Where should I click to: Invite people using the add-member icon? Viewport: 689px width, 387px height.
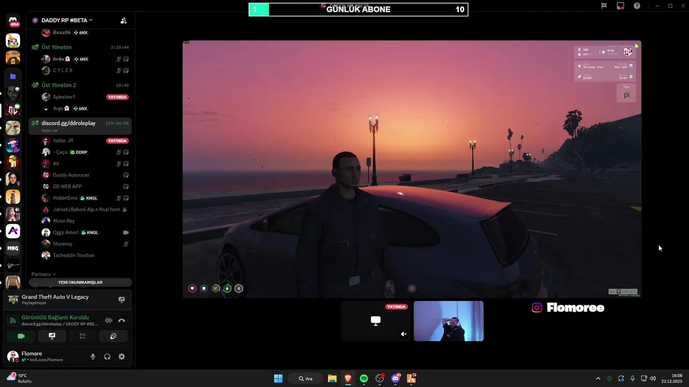coord(123,20)
